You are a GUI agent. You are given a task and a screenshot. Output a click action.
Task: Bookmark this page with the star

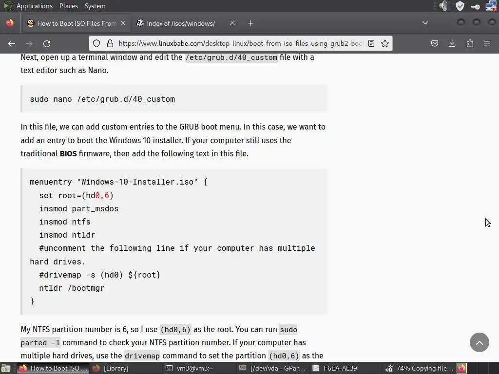pos(385,43)
